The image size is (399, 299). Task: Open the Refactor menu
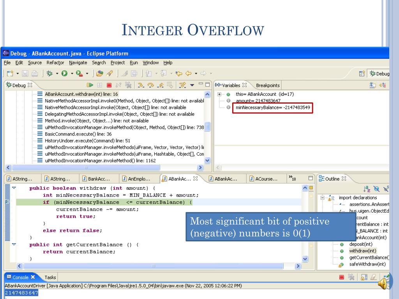coord(55,63)
